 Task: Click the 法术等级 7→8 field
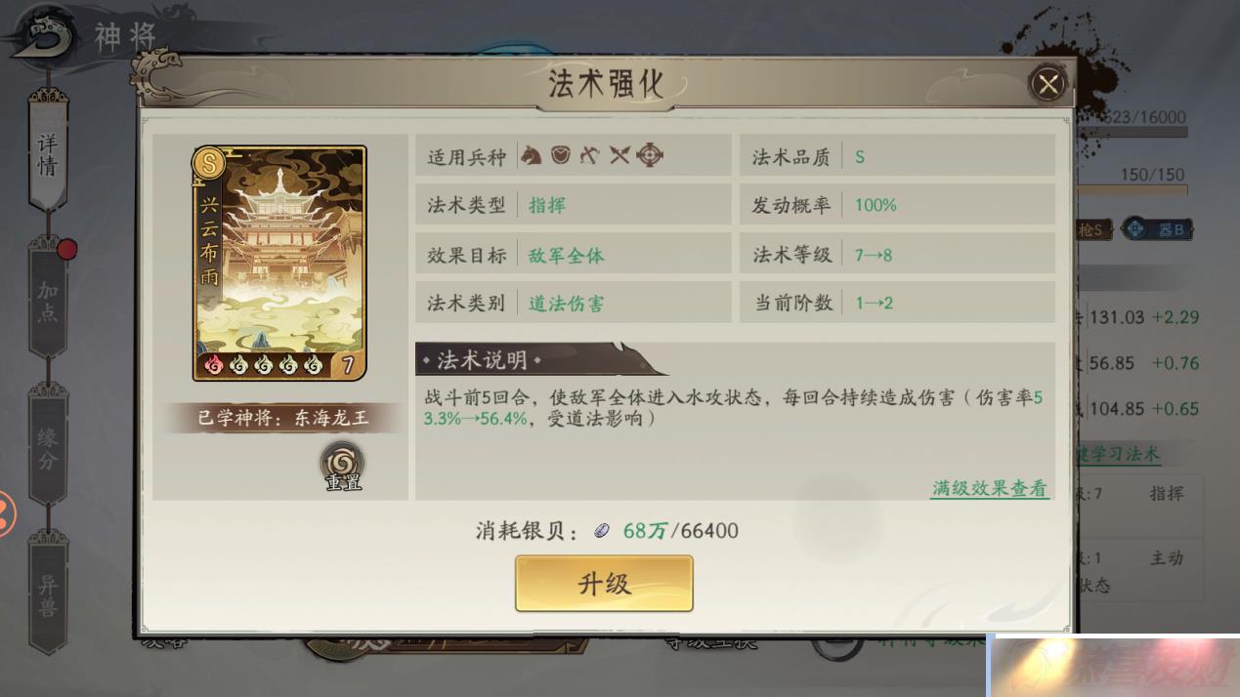click(x=897, y=255)
